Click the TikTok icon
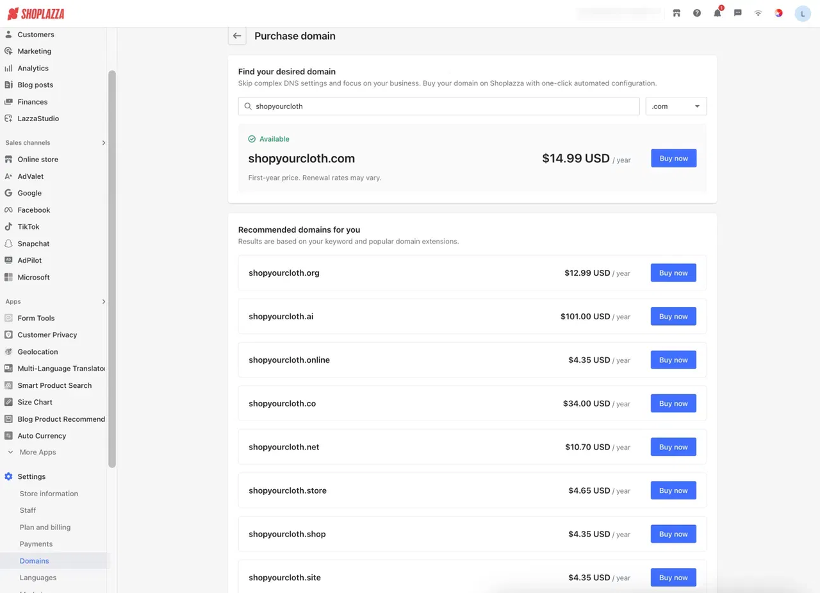 (x=8, y=227)
